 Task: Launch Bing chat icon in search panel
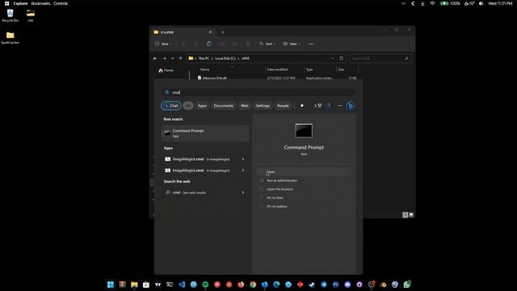[x=351, y=106]
